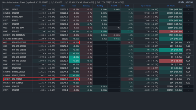This screenshot has height=110, width=196.
Task: Click the Yield column header
Action: pos(127,6)
